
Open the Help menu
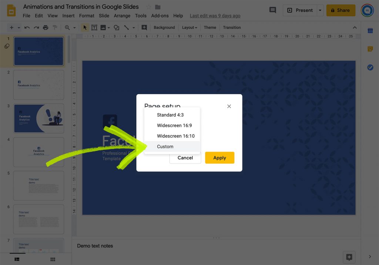point(178,16)
